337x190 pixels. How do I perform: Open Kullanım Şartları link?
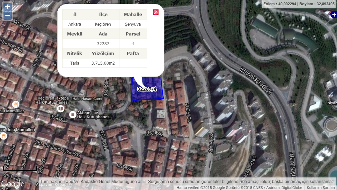point(321,188)
